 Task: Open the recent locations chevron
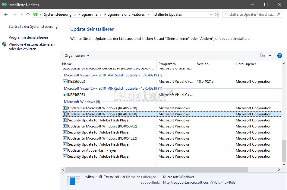22,14
